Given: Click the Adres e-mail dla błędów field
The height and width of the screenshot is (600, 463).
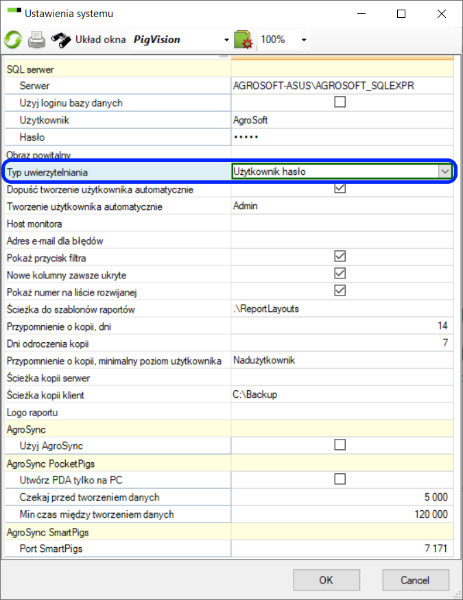Looking at the screenshot, I should (x=342, y=240).
